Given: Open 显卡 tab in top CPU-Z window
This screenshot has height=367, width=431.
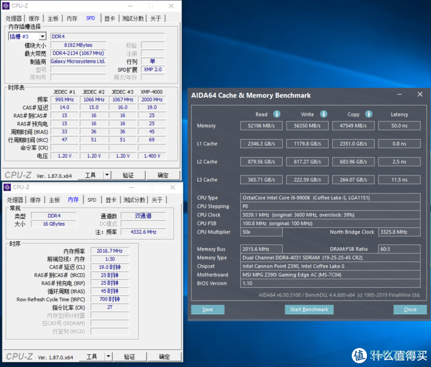Looking at the screenshot, I should [x=110, y=18].
